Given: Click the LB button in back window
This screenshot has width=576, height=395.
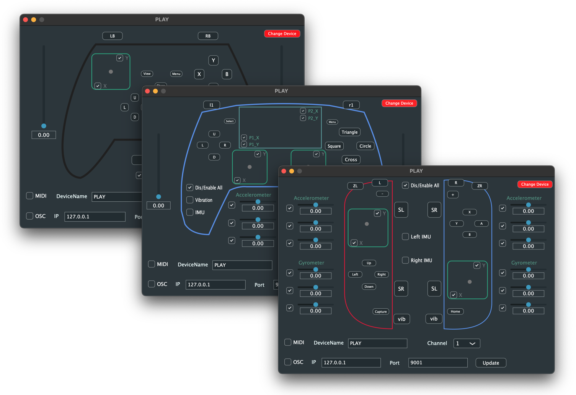Looking at the screenshot, I should 113,36.
